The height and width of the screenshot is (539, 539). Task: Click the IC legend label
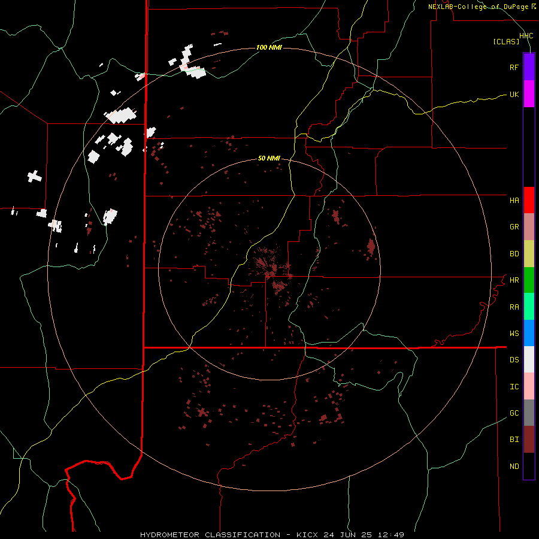pyautogui.click(x=514, y=387)
